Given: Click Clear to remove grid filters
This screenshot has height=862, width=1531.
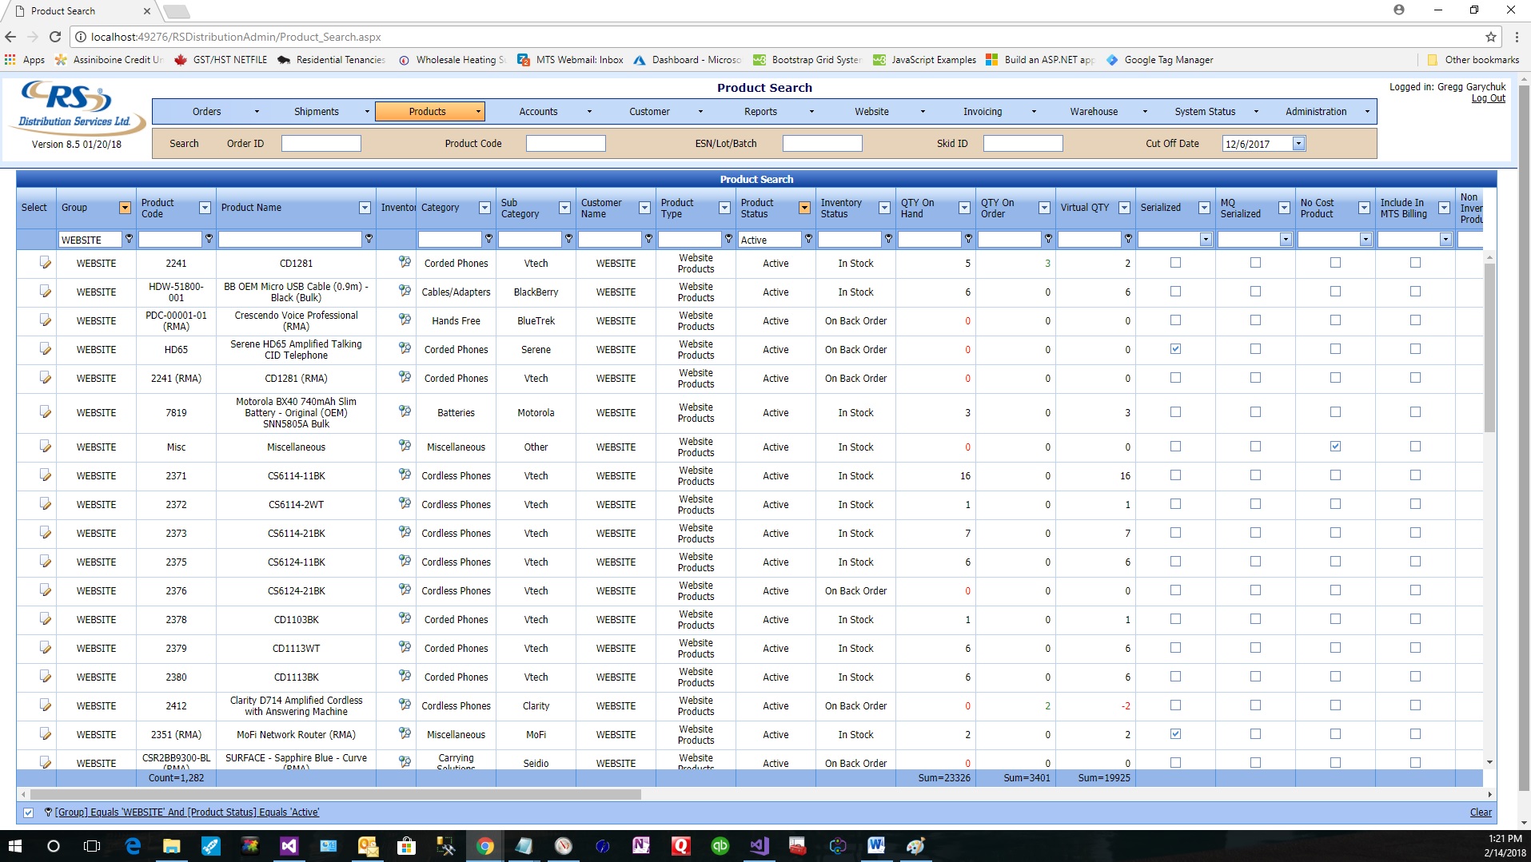Looking at the screenshot, I should [x=1480, y=812].
